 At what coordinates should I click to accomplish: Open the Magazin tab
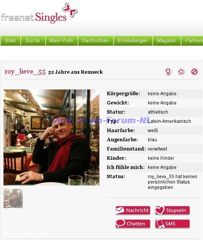[167, 41]
